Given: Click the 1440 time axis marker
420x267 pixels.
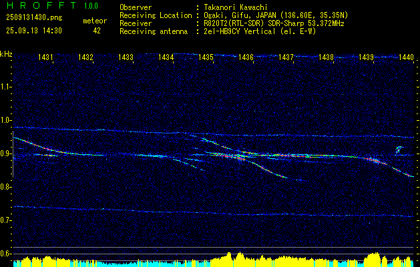Looking at the screenshot, I should pos(407,57).
